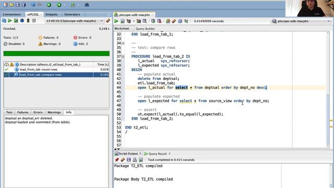Collapse the PROCEDURE load_from_tab_2 fold at line 37
334x188 pixels.
point(123,56)
